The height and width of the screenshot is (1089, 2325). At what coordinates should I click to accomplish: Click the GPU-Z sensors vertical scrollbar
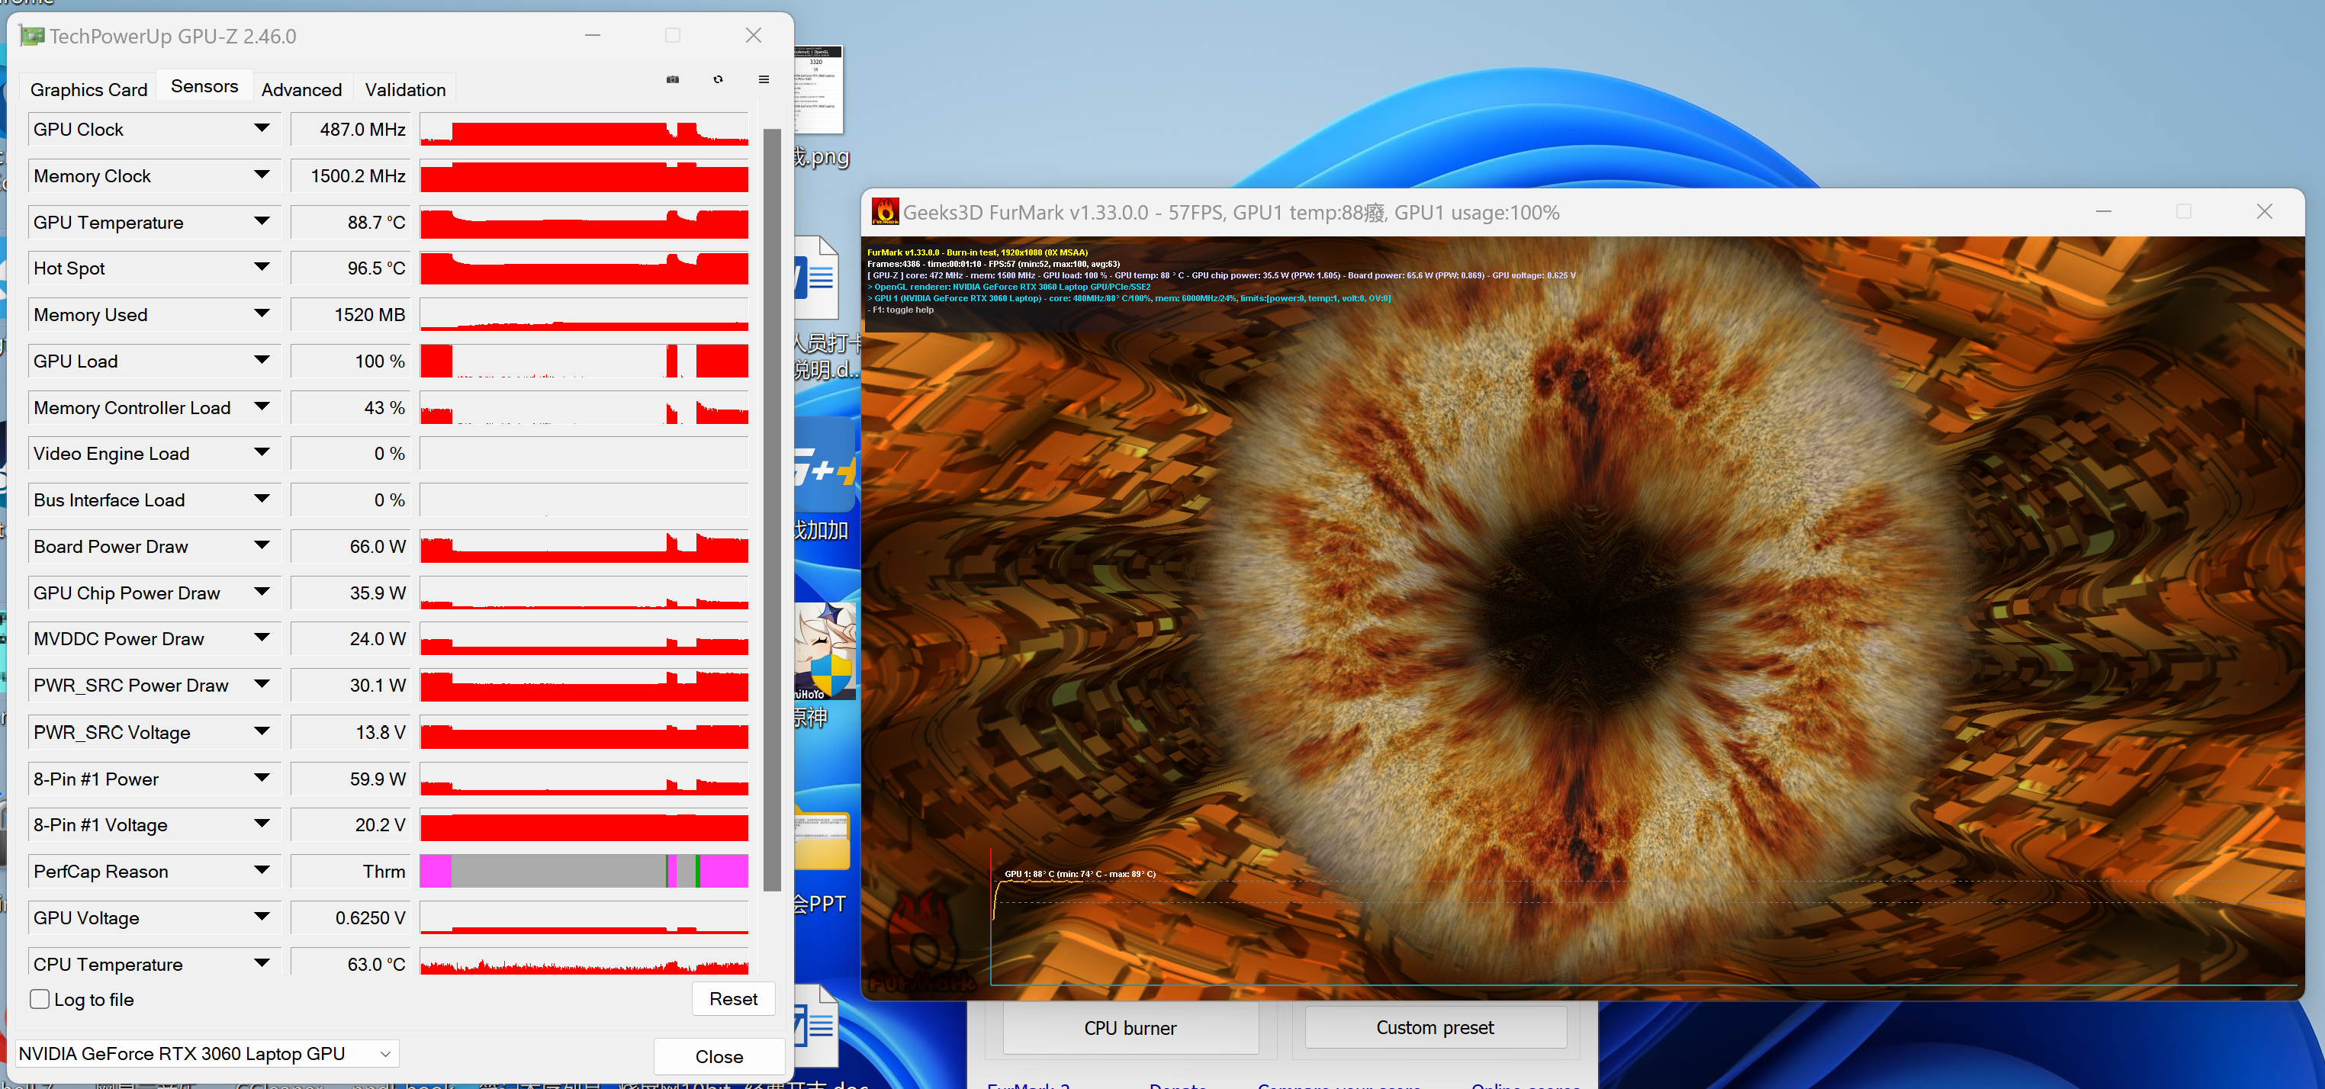pyautogui.click(x=772, y=509)
